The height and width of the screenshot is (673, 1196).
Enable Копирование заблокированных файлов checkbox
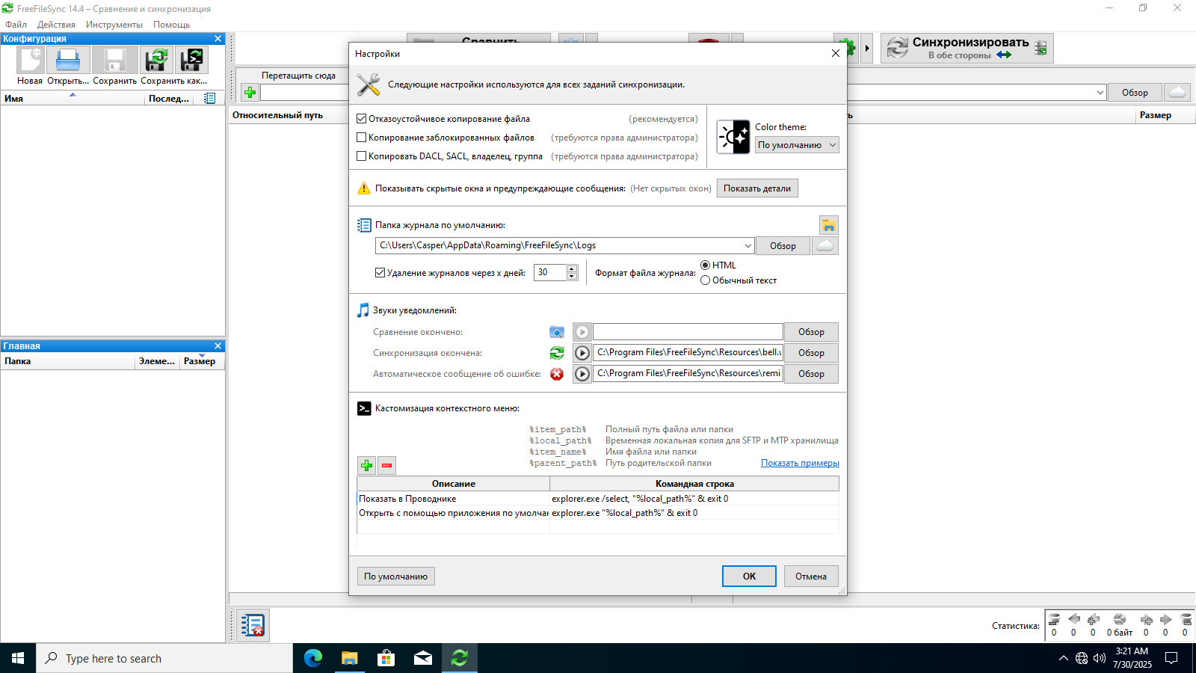pos(362,138)
